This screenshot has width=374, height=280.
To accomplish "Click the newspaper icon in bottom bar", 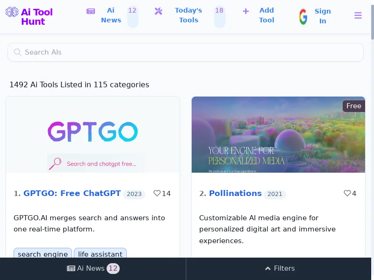I will 71,268.
